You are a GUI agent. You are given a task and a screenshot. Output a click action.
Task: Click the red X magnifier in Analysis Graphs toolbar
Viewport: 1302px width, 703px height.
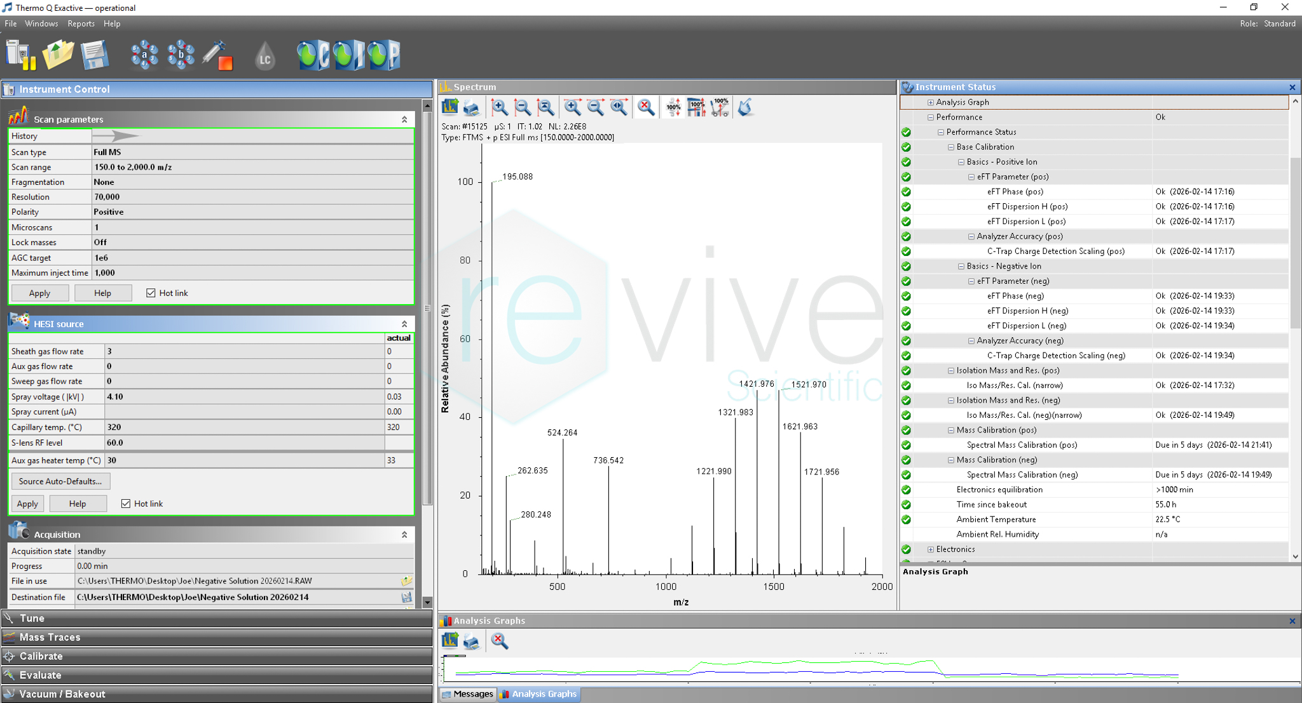[500, 641]
